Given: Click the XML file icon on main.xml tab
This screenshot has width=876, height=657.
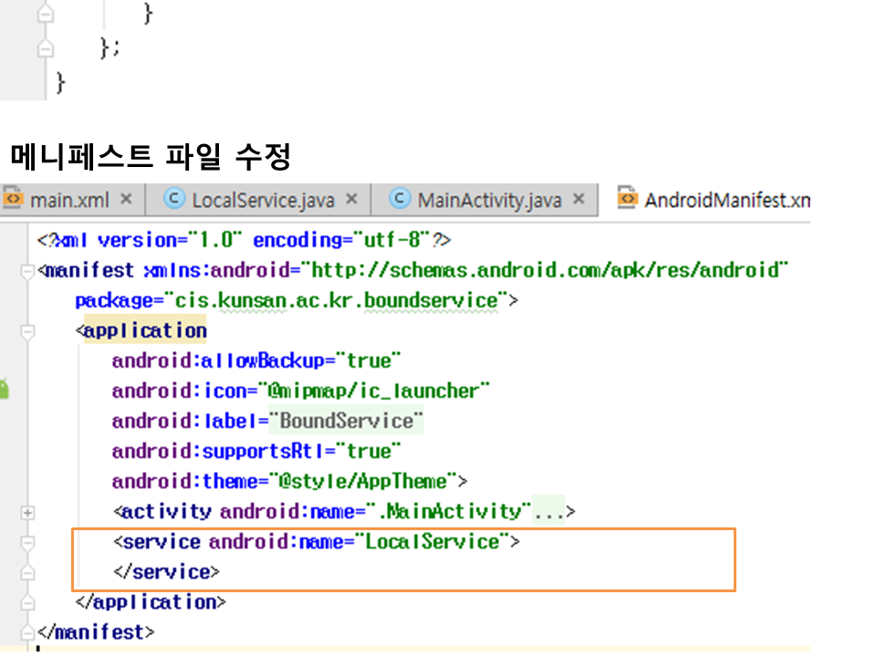Looking at the screenshot, I should 13,199.
